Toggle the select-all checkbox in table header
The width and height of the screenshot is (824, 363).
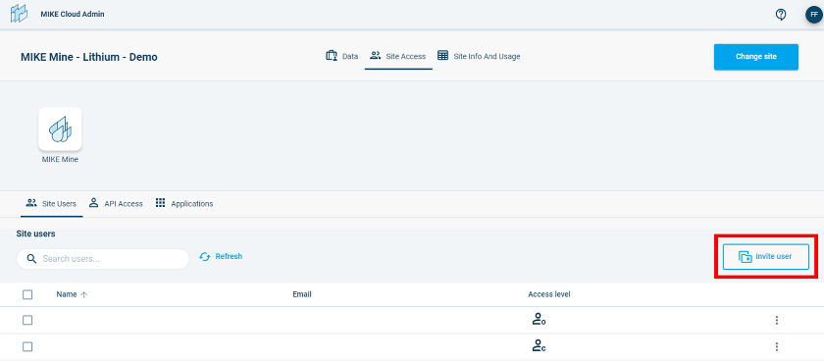coord(27,294)
